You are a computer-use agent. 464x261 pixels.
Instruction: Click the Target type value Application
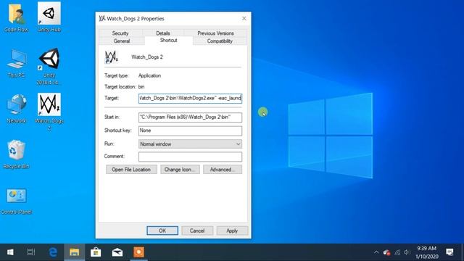(150, 75)
